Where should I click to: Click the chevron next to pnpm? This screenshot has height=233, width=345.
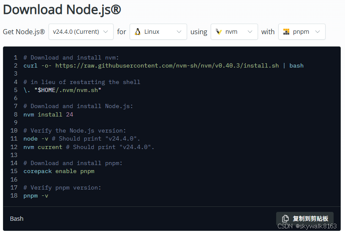pyautogui.click(x=318, y=32)
